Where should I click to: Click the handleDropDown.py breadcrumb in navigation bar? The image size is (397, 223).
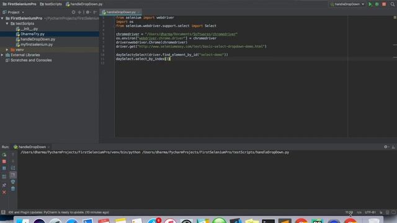(x=84, y=4)
